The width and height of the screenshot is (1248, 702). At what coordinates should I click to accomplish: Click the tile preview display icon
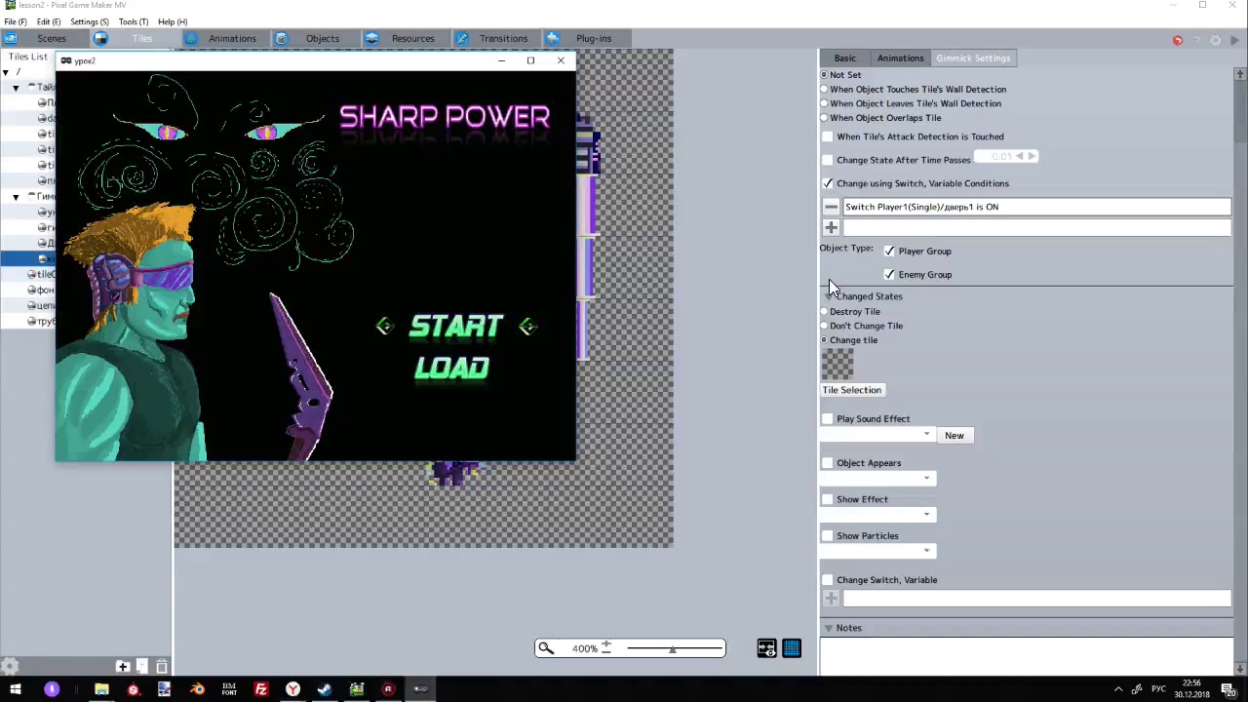click(x=766, y=648)
